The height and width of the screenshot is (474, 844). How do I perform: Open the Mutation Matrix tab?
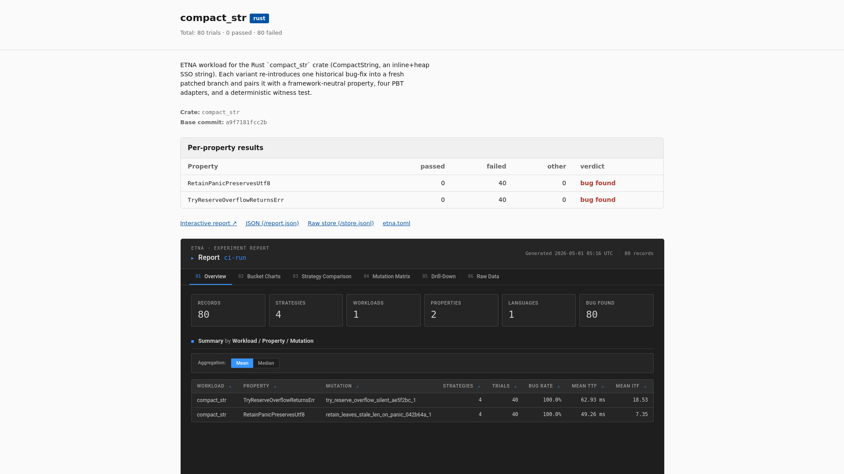pos(387,276)
